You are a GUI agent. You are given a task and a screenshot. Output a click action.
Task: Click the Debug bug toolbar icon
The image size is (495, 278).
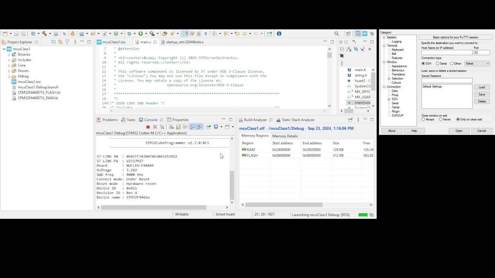129,34
